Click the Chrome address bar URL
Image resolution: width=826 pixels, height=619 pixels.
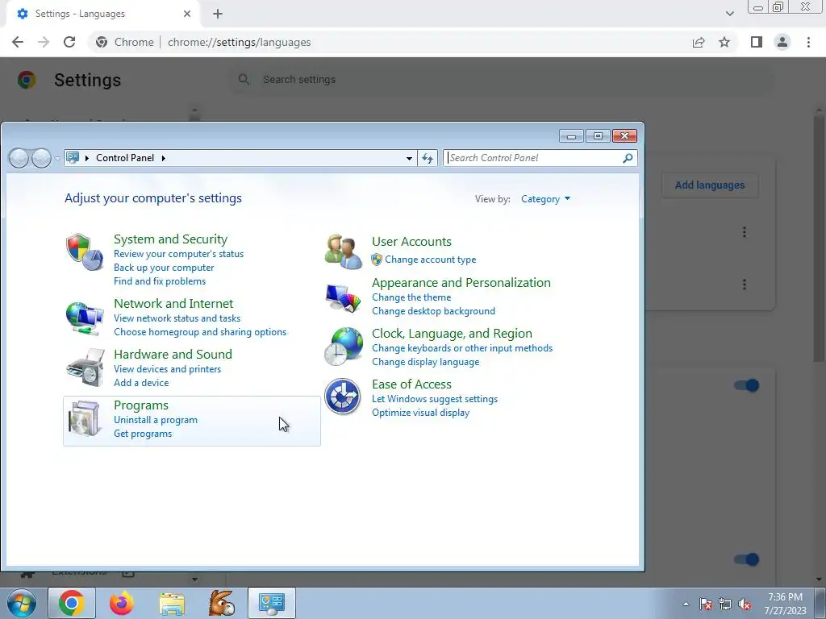point(239,42)
